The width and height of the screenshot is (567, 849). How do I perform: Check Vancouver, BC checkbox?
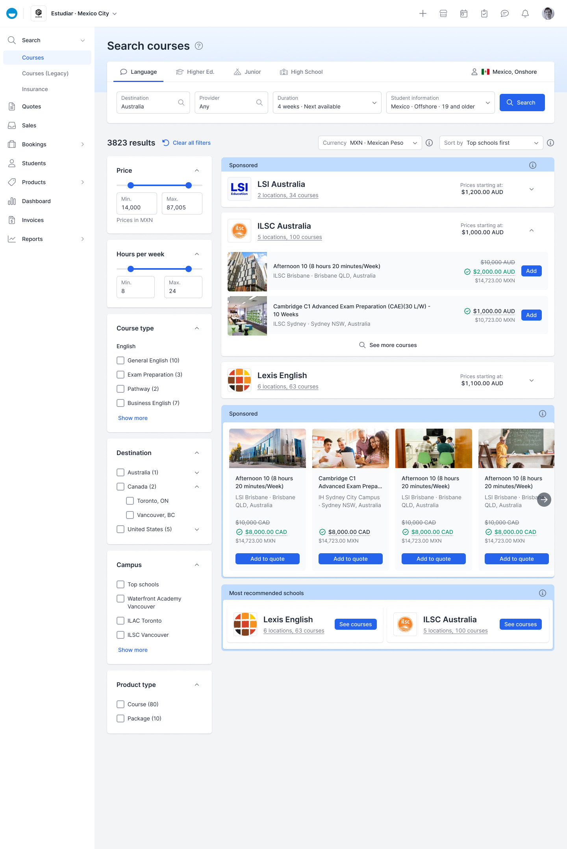(130, 515)
